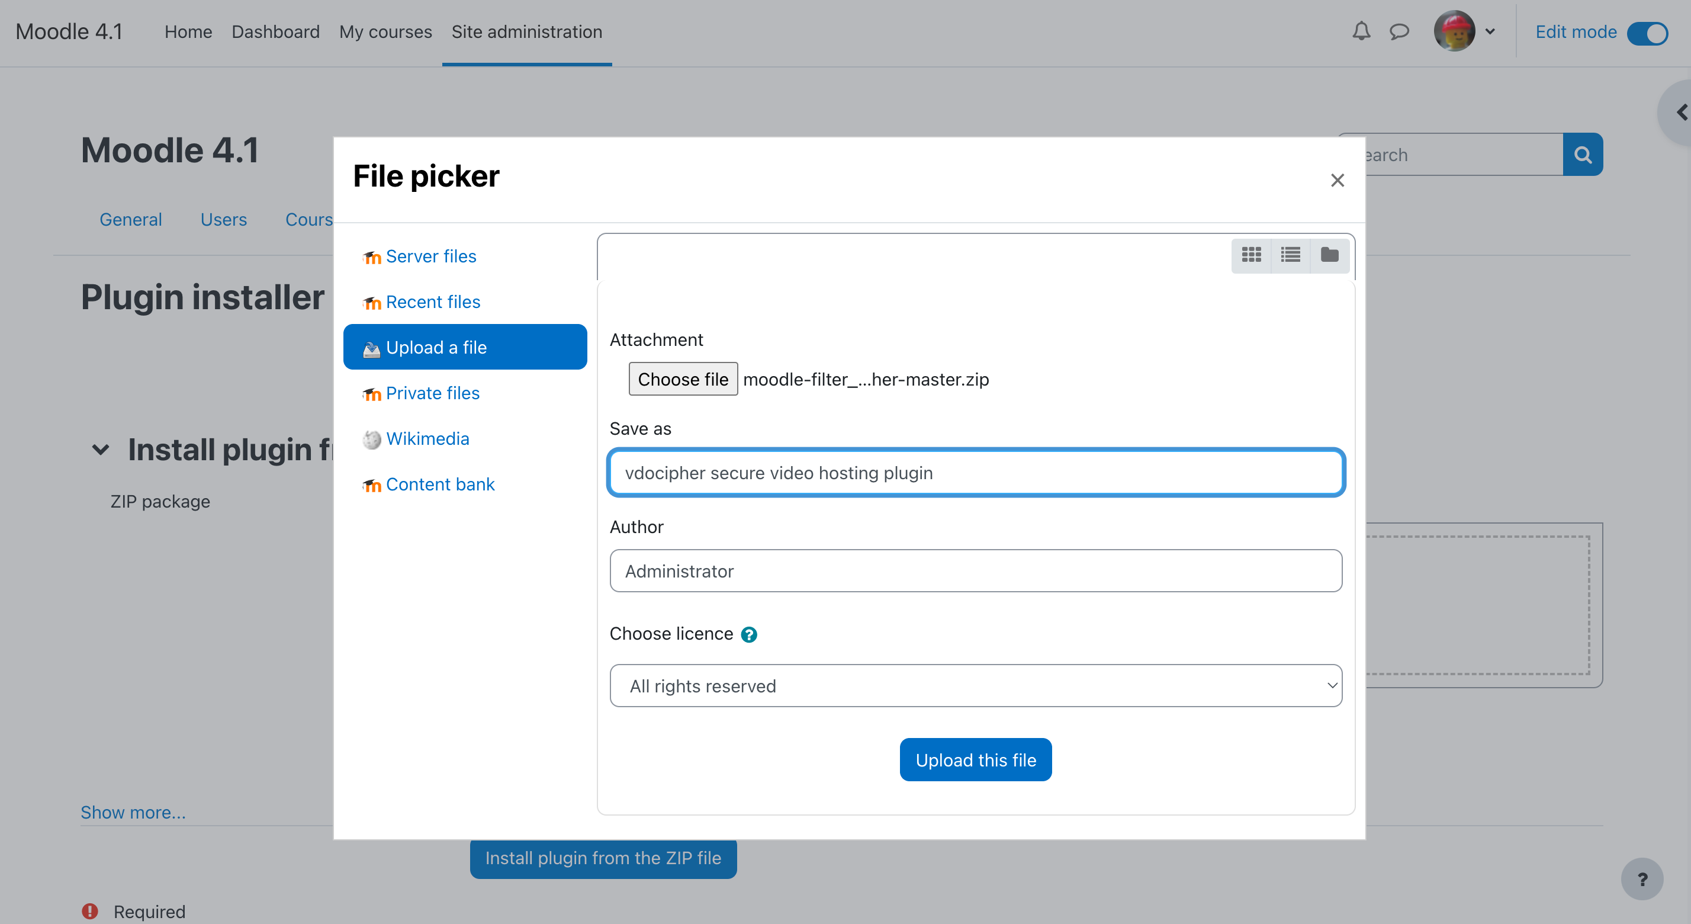The height and width of the screenshot is (924, 1691).
Task: Click in the Author text field
Action: coord(975,570)
